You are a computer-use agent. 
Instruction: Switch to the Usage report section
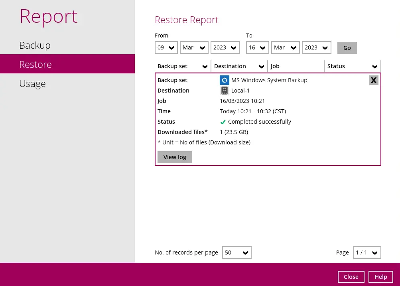coord(32,83)
